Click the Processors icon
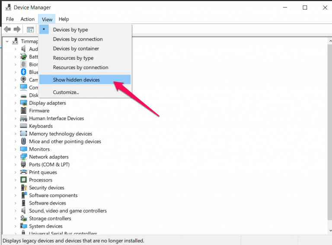The width and height of the screenshot is (332, 245). pos(23,180)
